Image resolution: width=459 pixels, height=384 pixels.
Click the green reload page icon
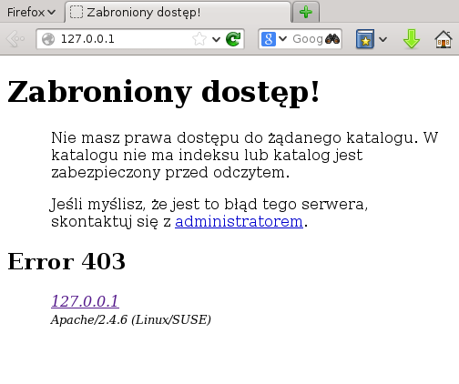(x=233, y=39)
